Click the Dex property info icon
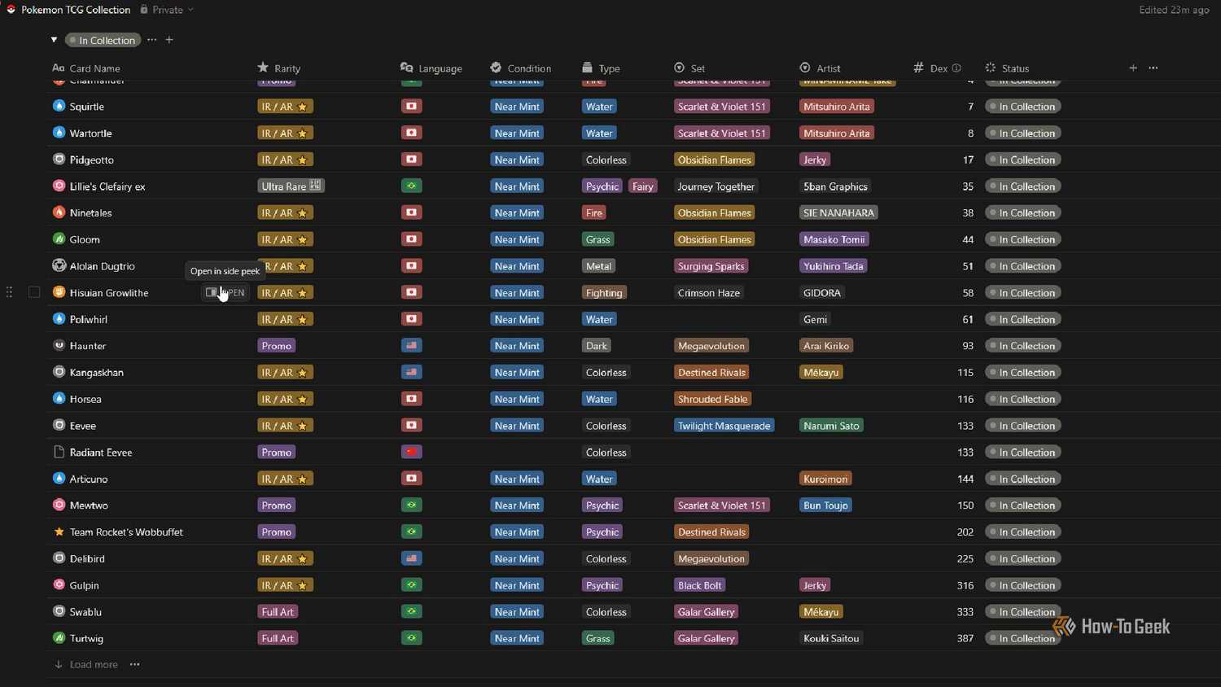The height and width of the screenshot is (687, 1221). [x=956, y=68]
